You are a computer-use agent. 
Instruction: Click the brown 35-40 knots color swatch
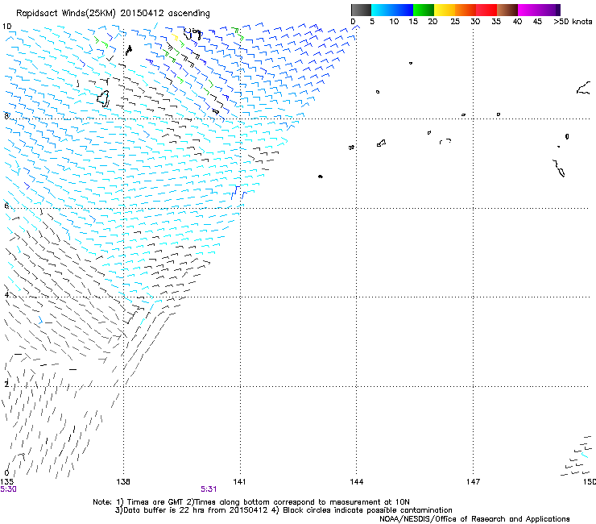pos(507,10)
